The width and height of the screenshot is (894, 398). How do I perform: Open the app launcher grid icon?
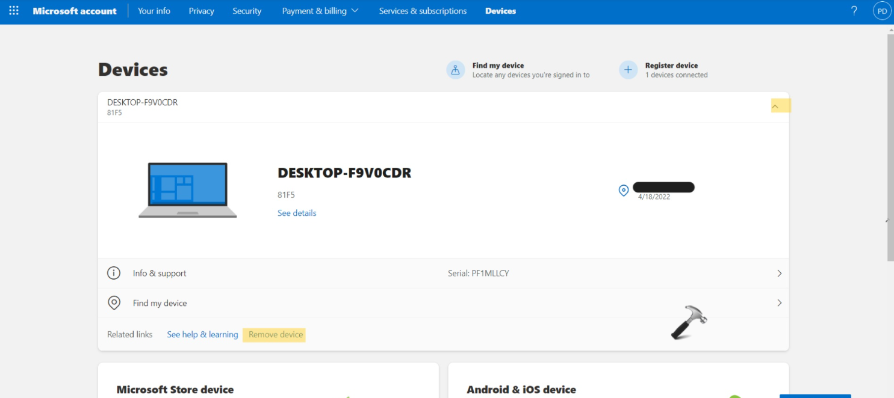click(14, 11)
